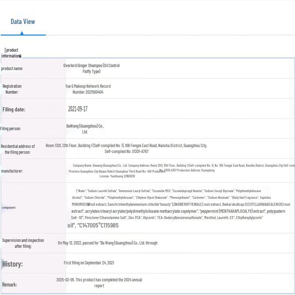Select the product information section header
The width and height of the screenshot is (295, 295).
(11, 53)
